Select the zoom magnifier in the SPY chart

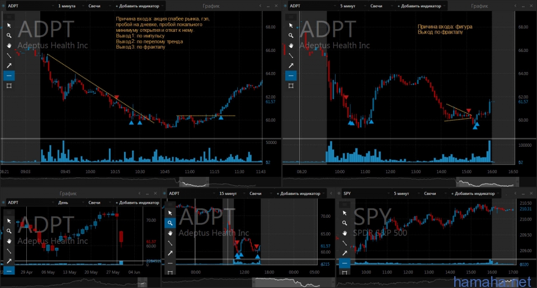coord(345,223)
